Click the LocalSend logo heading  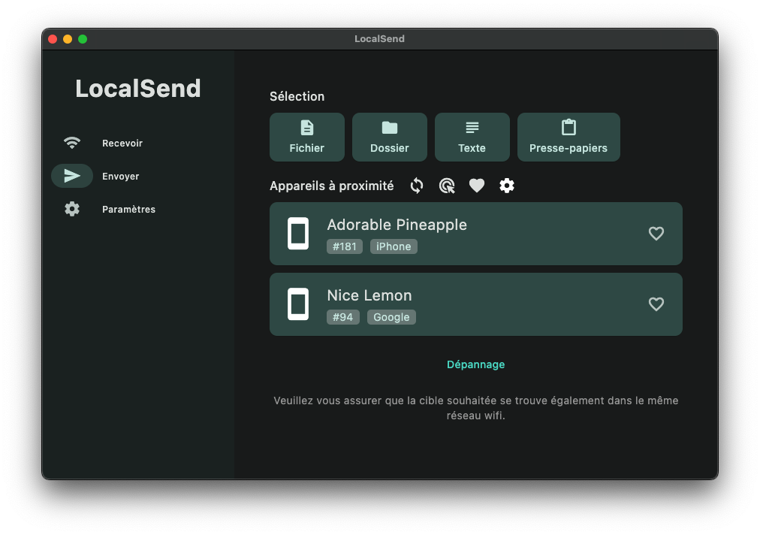click(x=138, y=89)
